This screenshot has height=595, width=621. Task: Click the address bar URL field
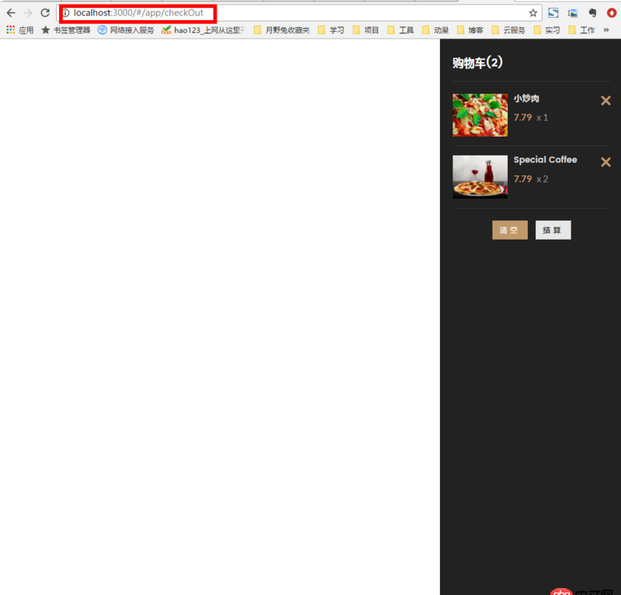click(299, 13)
